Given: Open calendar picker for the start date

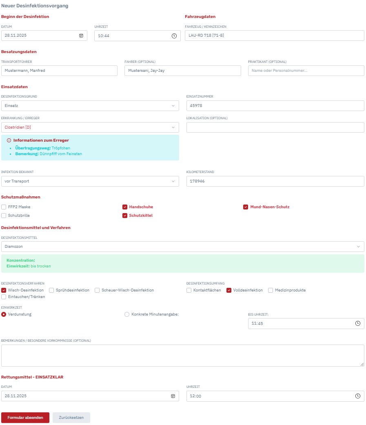Looking at the screenshot, I should pos(81,36).
